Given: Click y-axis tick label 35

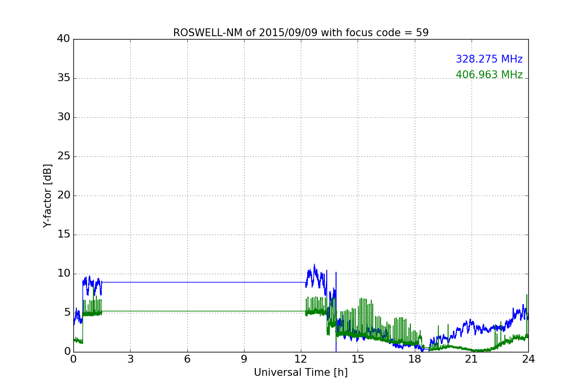Looking at the screenshot, I should 64,78.
